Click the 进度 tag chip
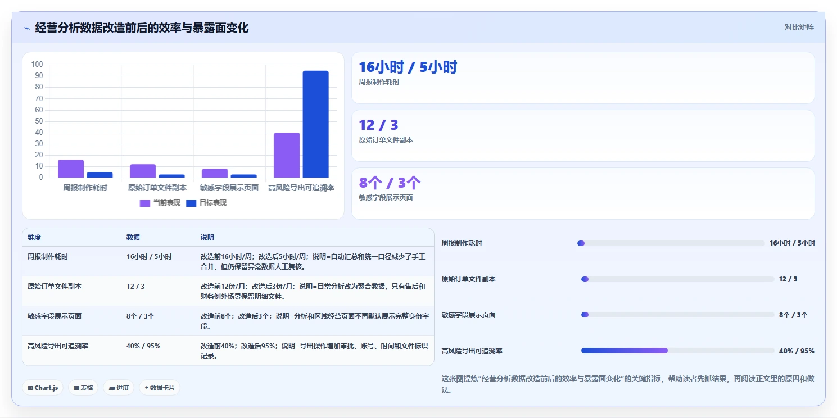The height and width of the screenshot is (418, 837). click(119, 388)
